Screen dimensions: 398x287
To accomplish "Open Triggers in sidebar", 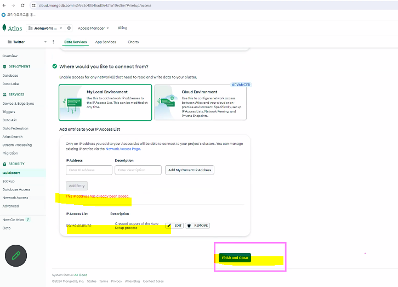I will (9, 112).
